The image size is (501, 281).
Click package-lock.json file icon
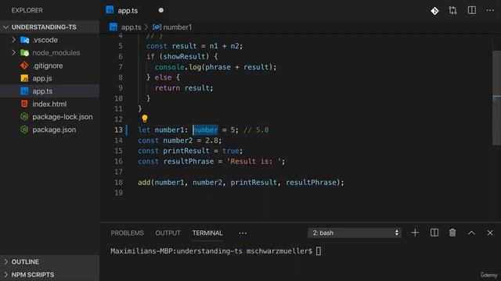[x=24, y=117]
